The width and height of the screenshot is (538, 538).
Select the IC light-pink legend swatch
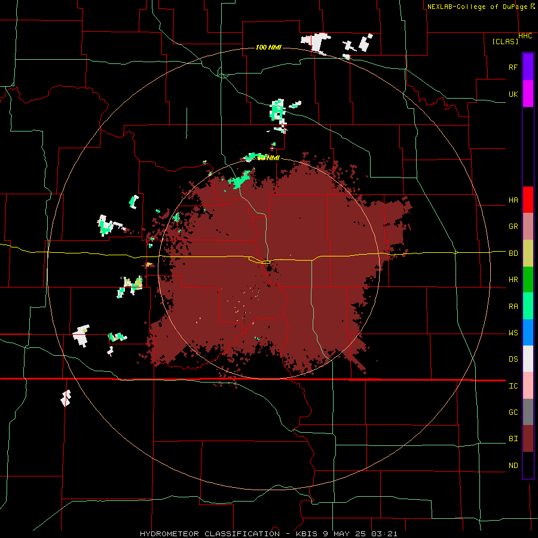pos(528,386)
